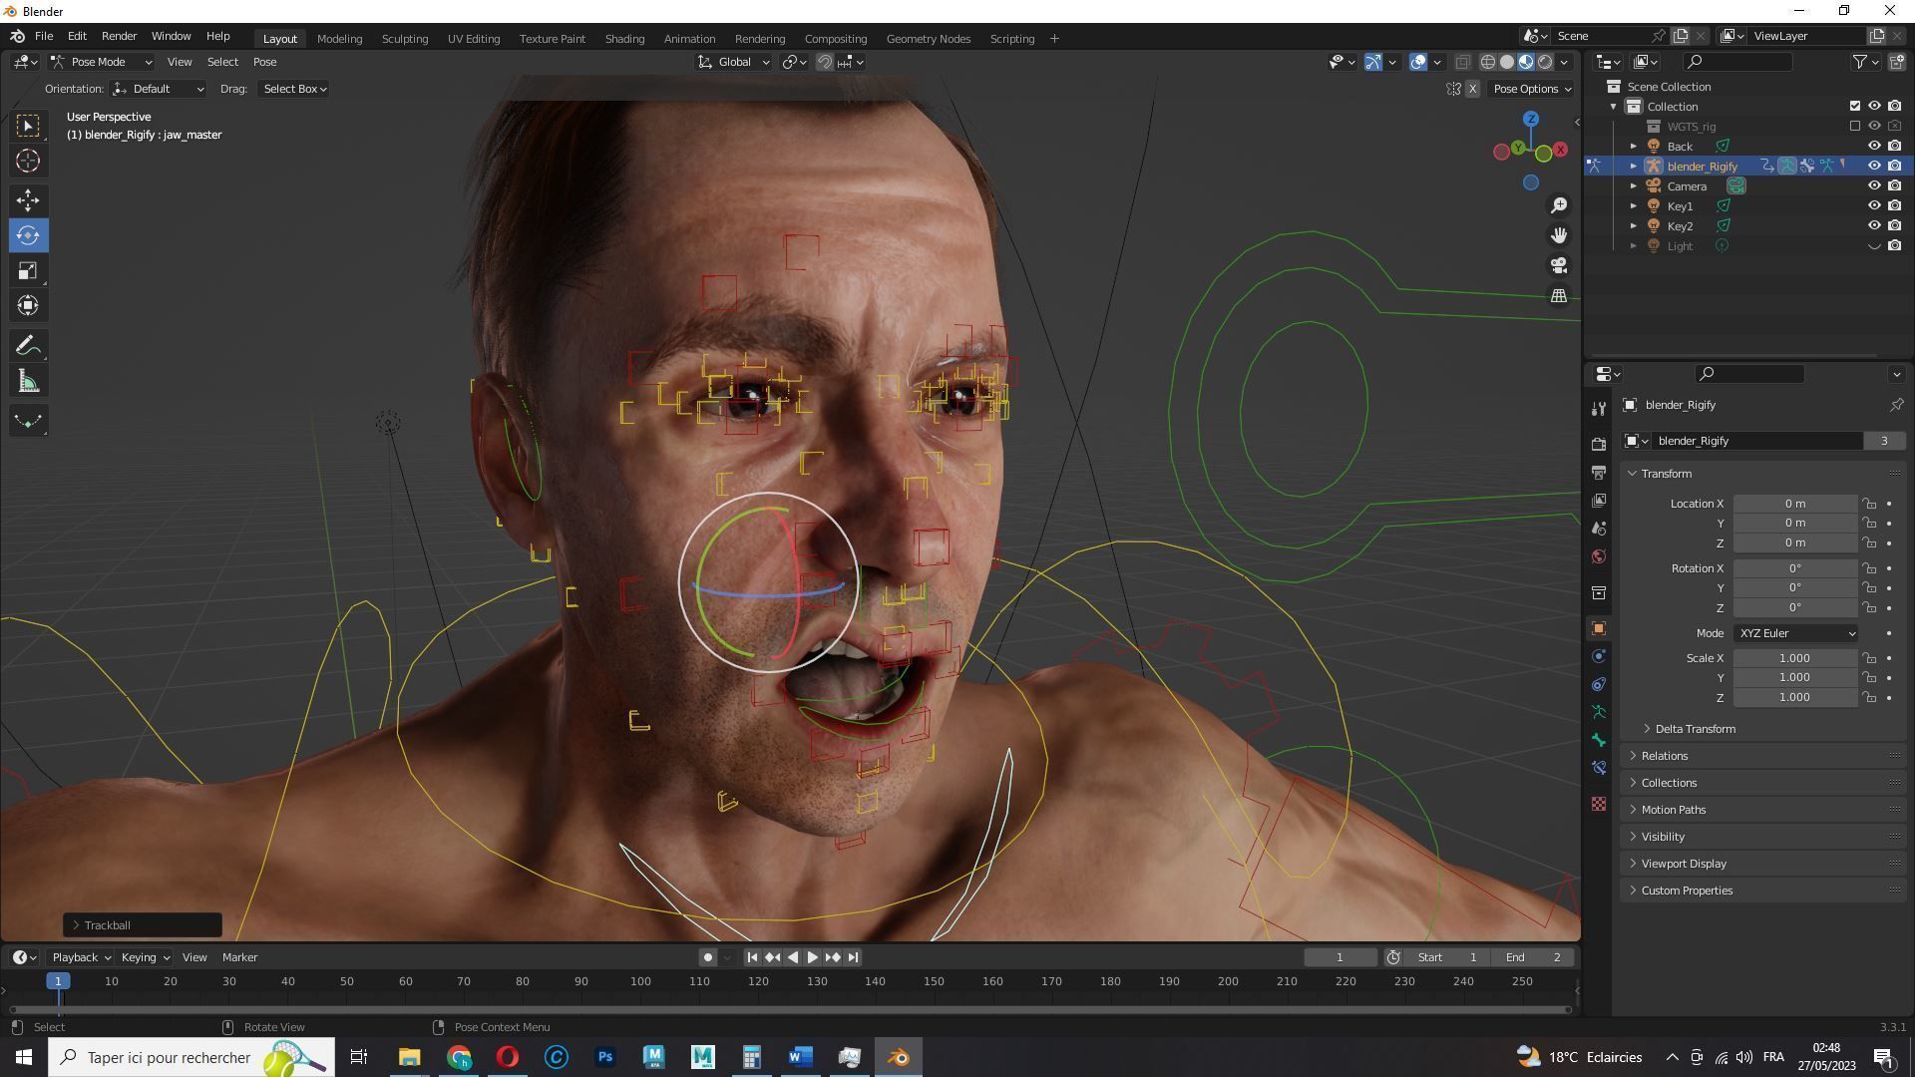This screenshot has width=1915, height=1077.
Task: Switch to the Sculpting workspace tab
Action: (404, 39)
